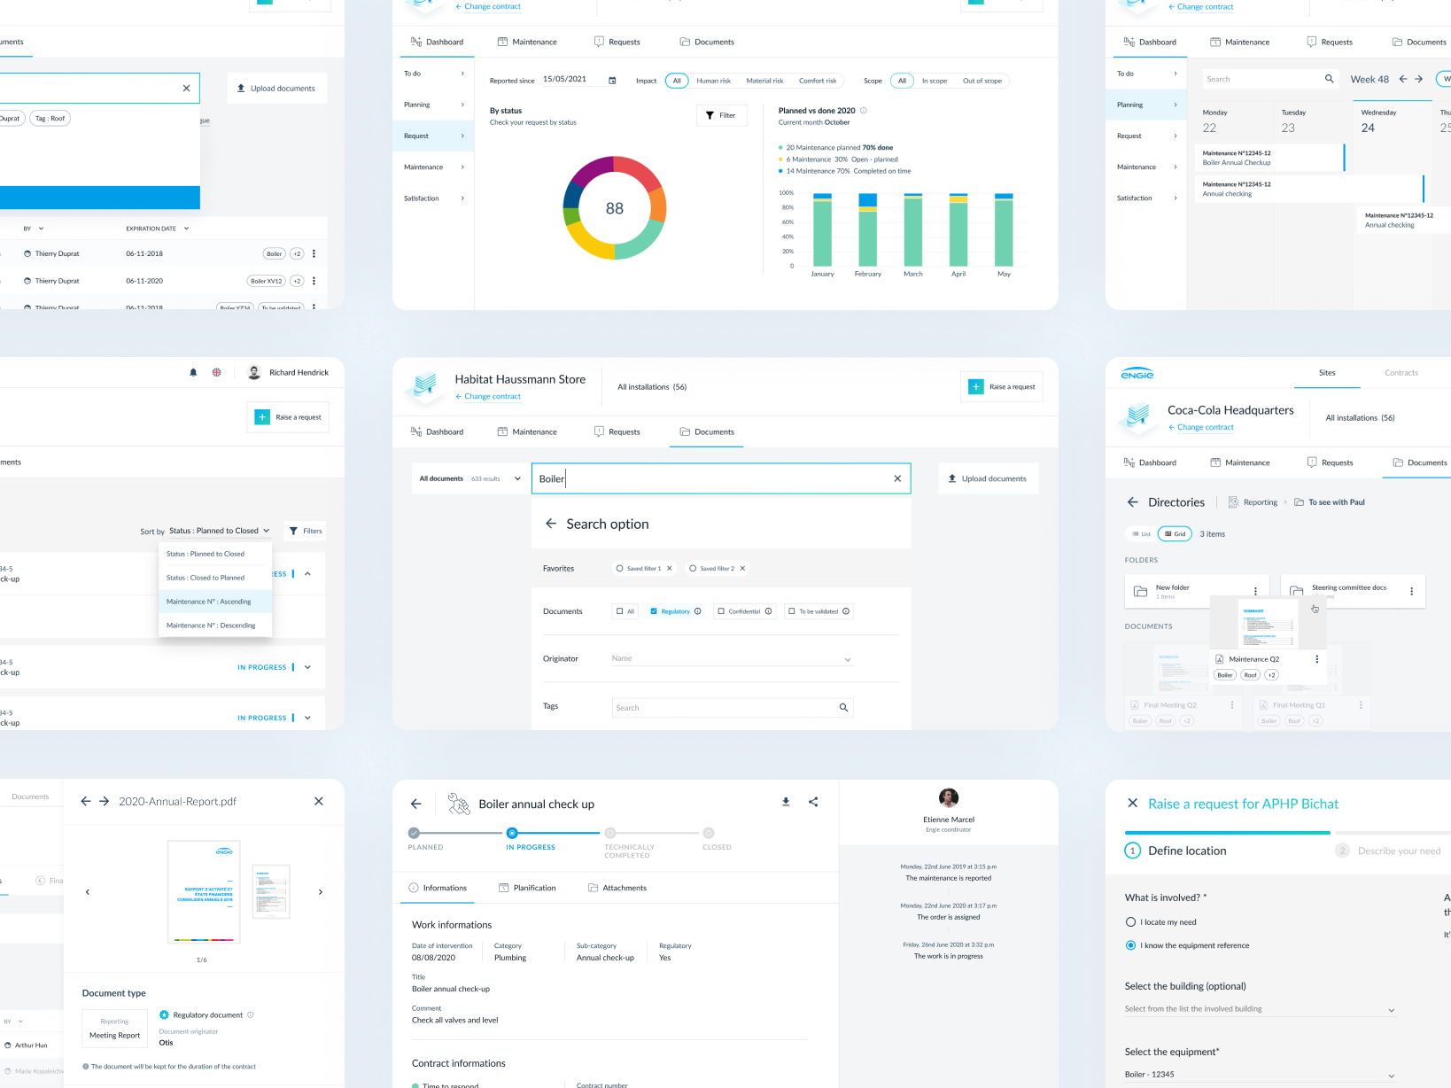Switch to the Planification tab
This screenshot has width=1451, height=1088.
coord(528,888)
